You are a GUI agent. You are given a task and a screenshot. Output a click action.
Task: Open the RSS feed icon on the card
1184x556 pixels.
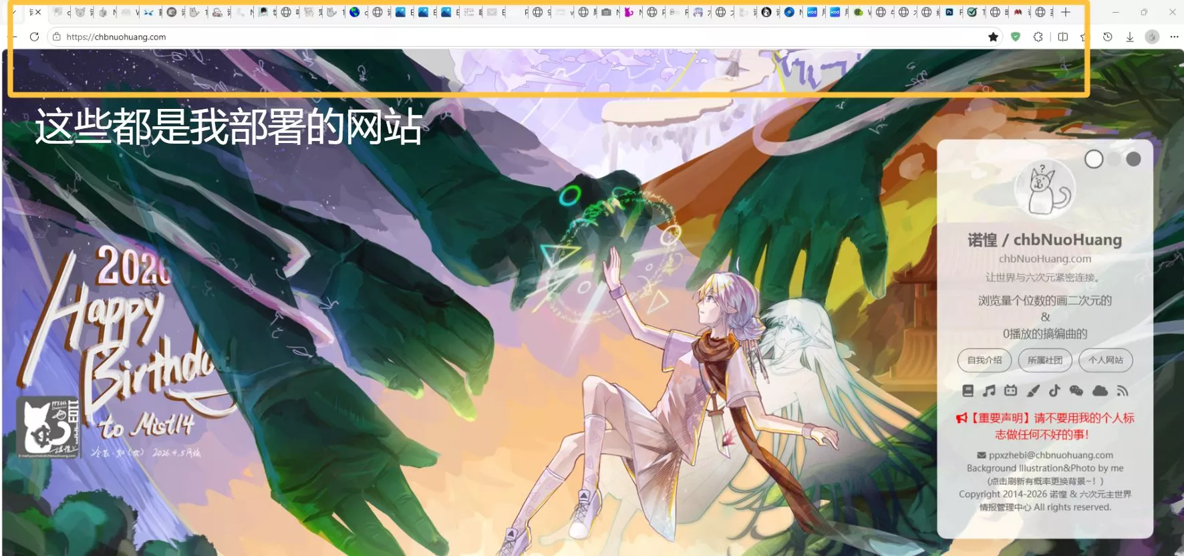[x=1123, y=391]
